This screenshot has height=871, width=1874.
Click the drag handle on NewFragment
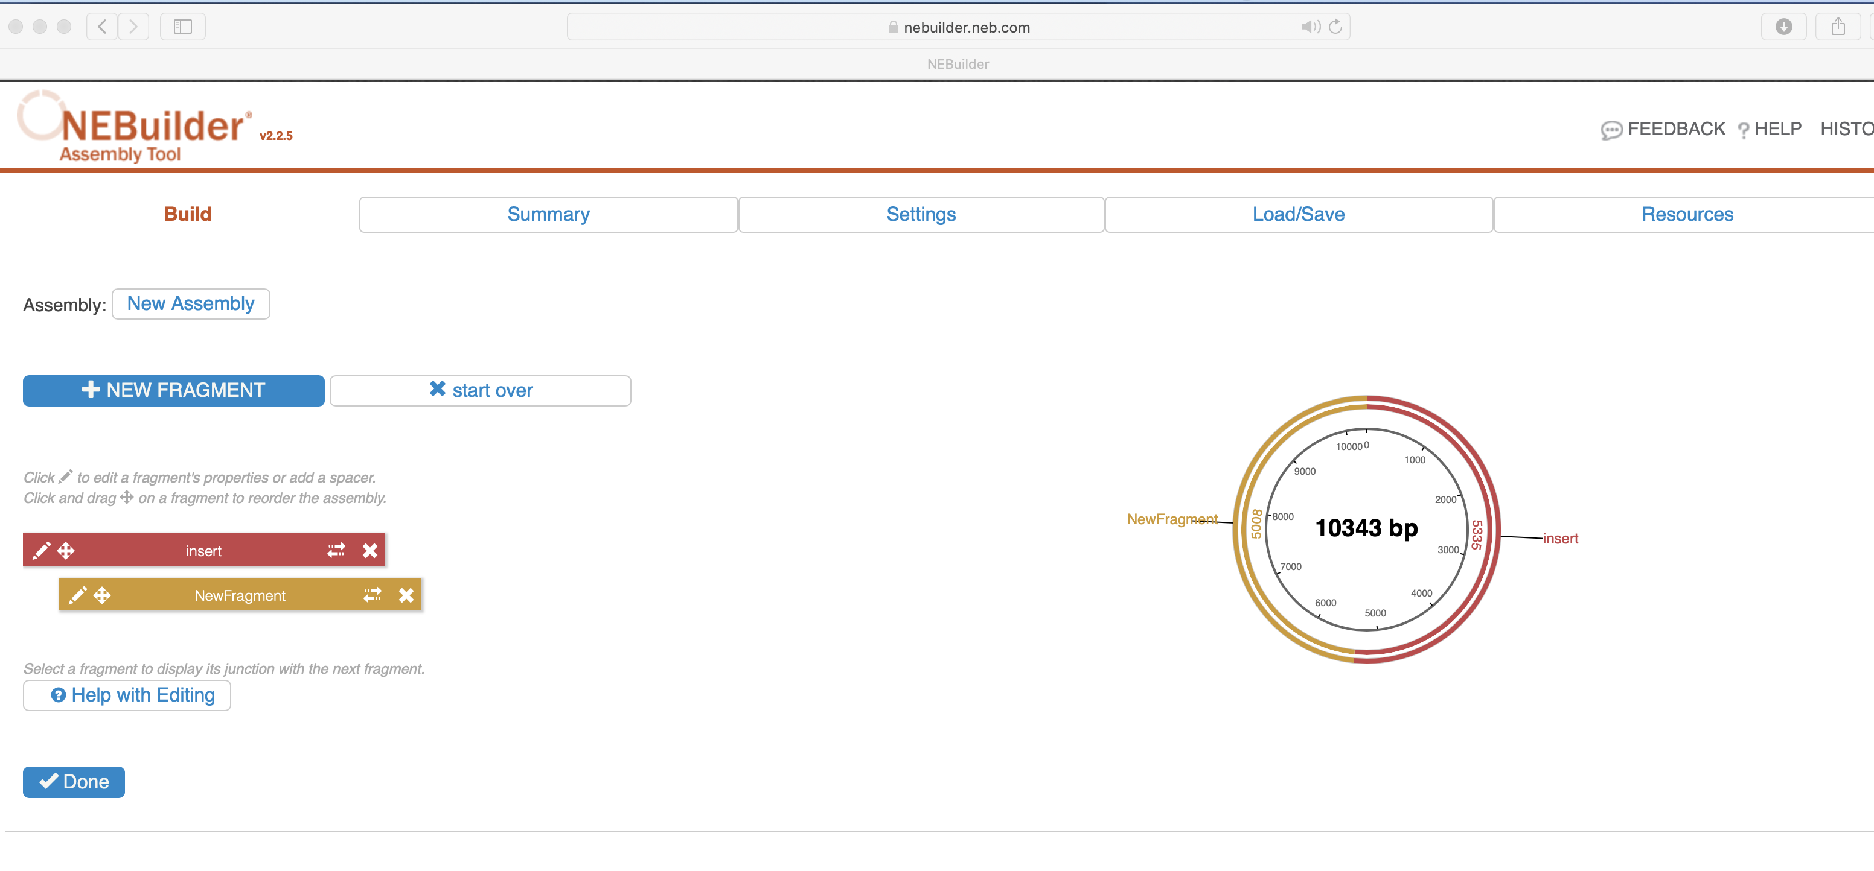103,595
